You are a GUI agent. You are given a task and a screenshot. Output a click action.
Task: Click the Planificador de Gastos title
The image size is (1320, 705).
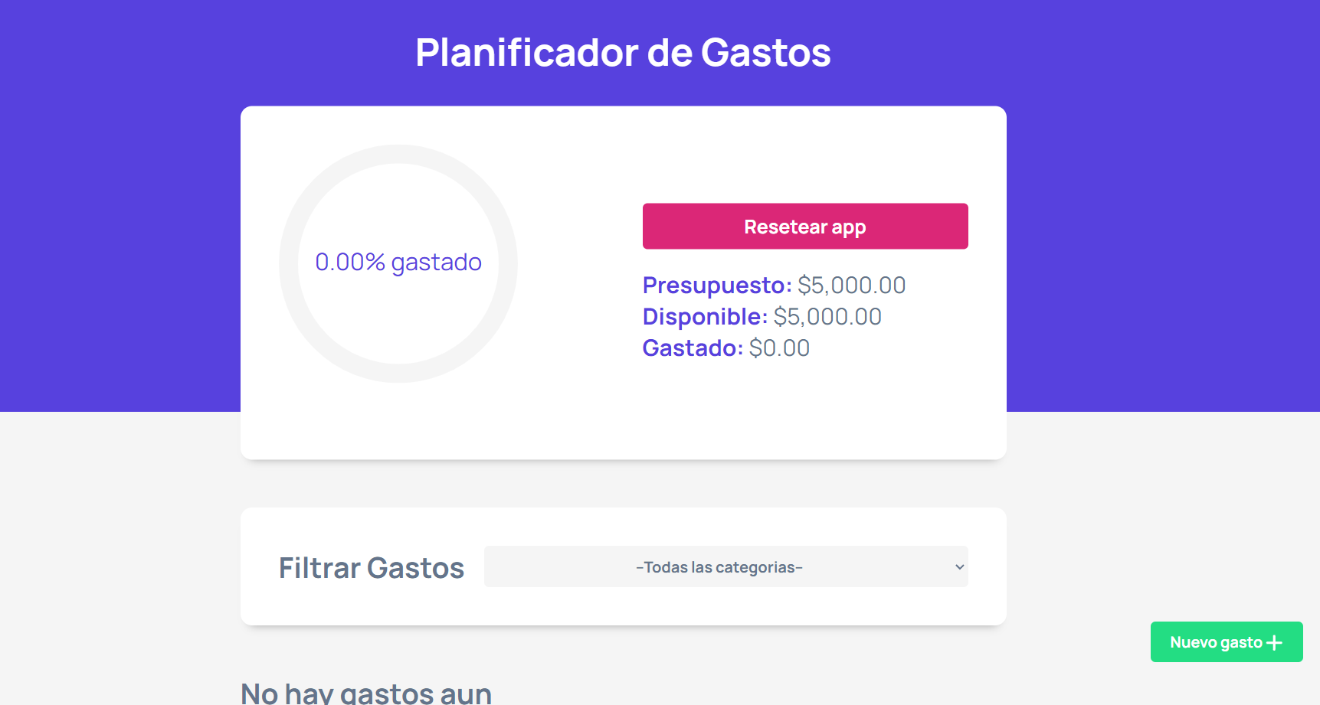click(x=623, y=53)
